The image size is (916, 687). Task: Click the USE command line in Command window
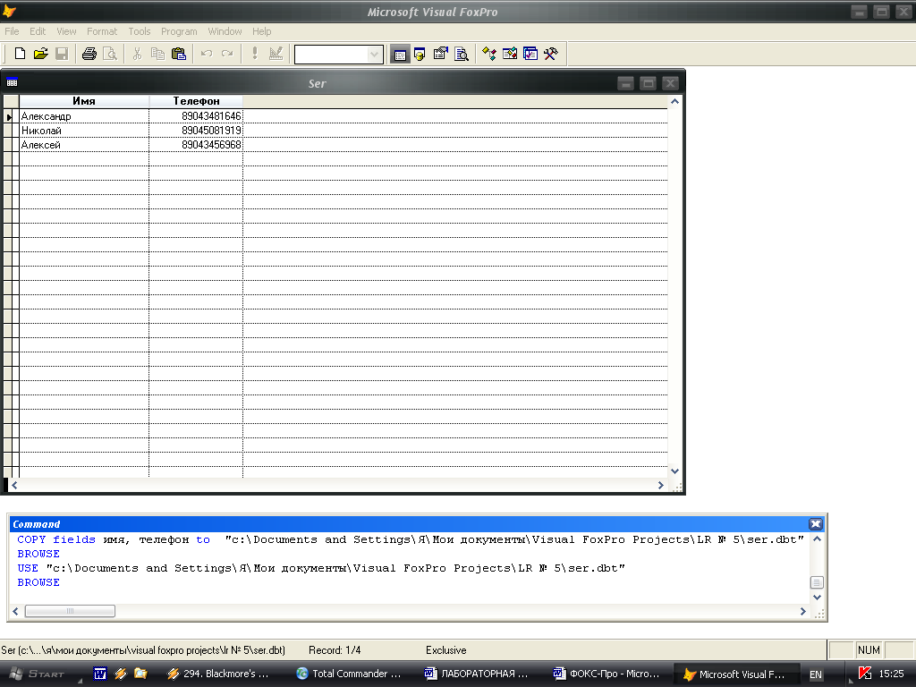click(x=321, y=568)
